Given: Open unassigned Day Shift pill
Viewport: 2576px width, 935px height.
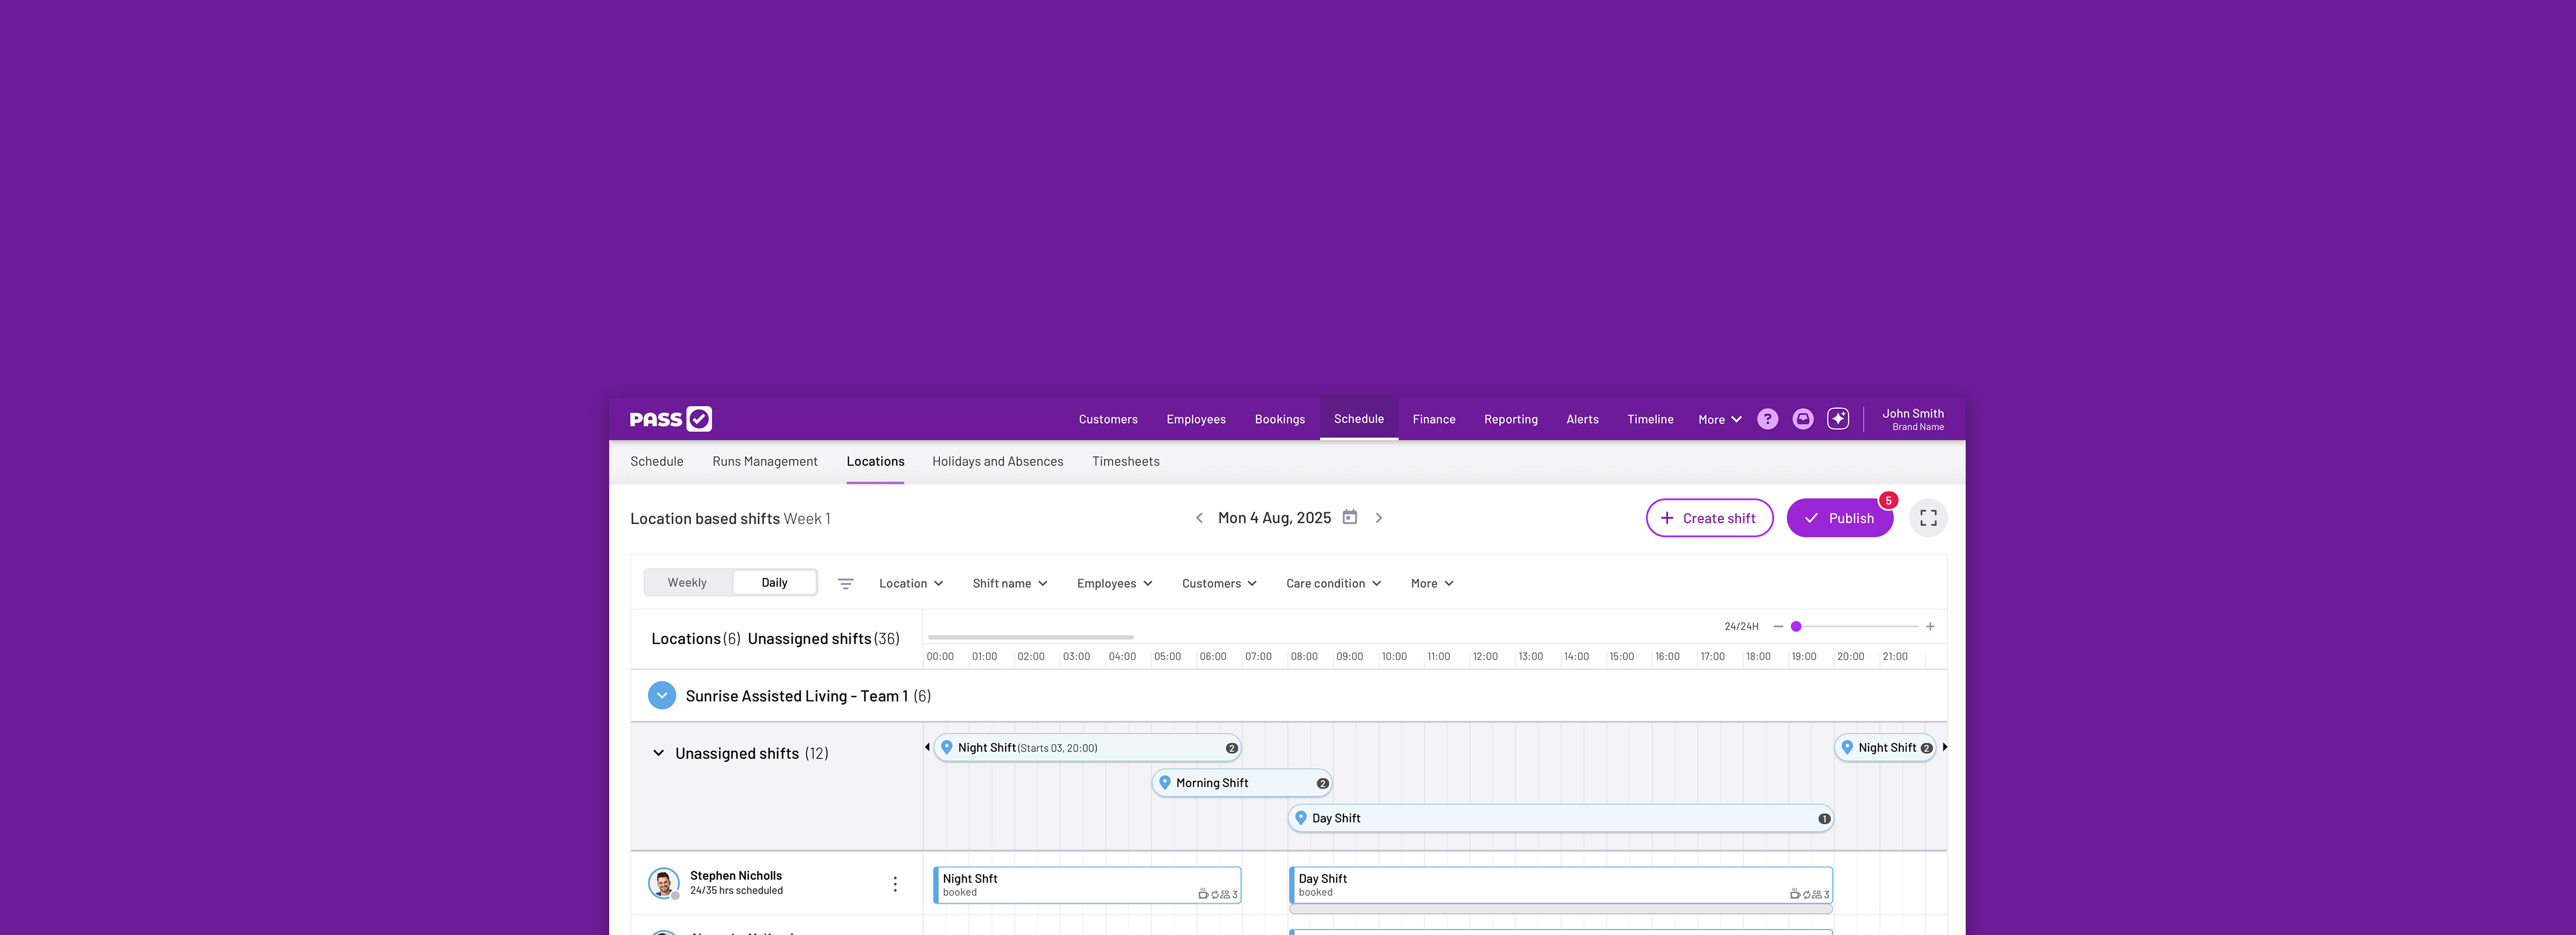Looking at the screenshot, I should [x=1560, y=818].
